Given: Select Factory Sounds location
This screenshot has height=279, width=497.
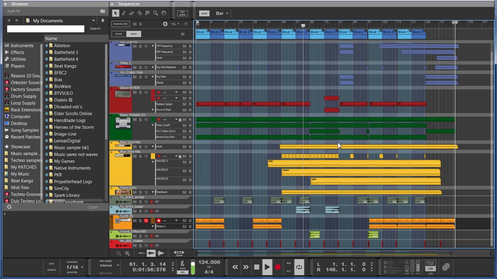Looking at the screenshot, I should [x=23, y=90].
